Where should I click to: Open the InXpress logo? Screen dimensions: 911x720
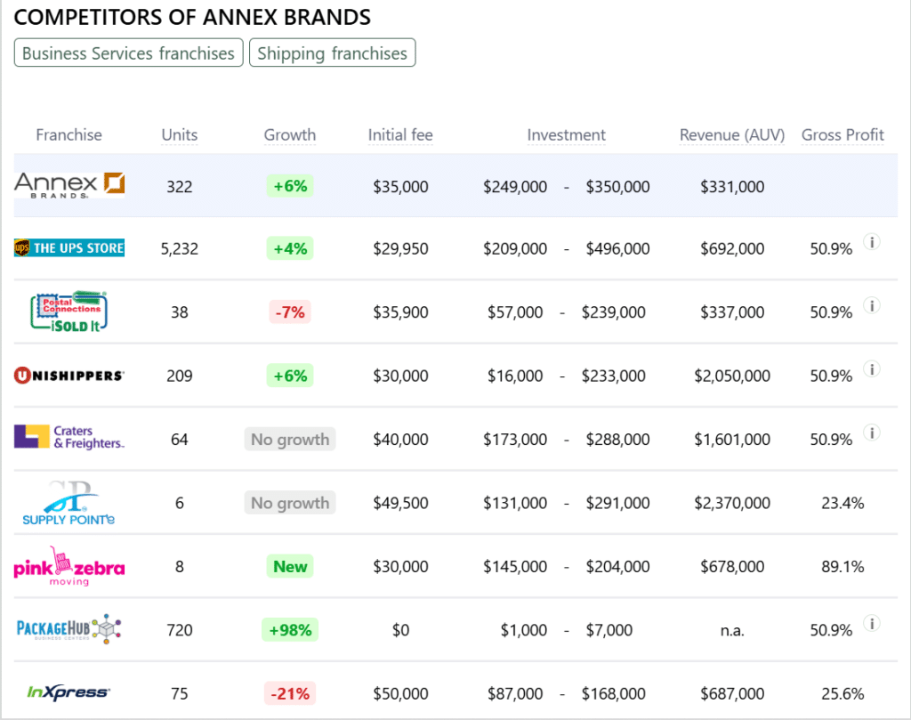point(69,692)
